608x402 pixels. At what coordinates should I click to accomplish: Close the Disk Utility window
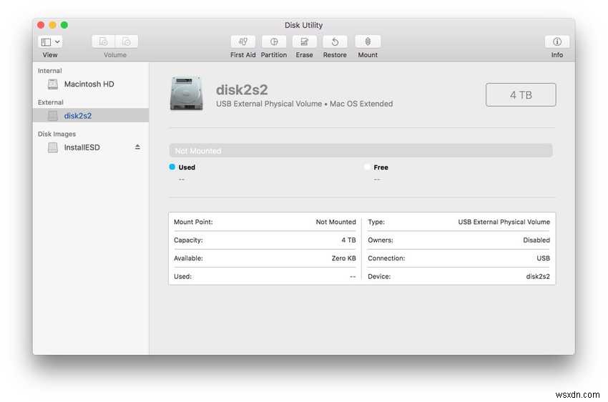coord(41,25)
